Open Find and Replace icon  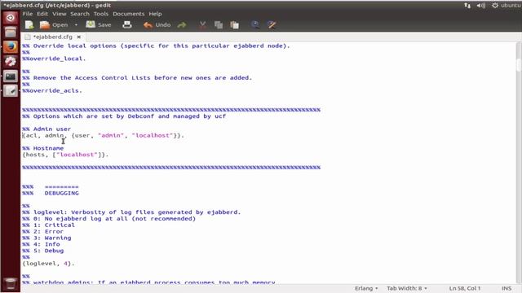click(272, 25)
